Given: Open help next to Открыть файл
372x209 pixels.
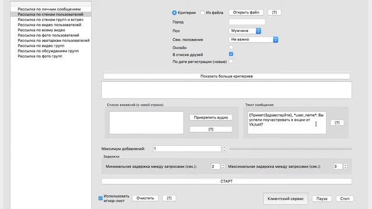Looking at the screenshot, I should pos(274,12).
